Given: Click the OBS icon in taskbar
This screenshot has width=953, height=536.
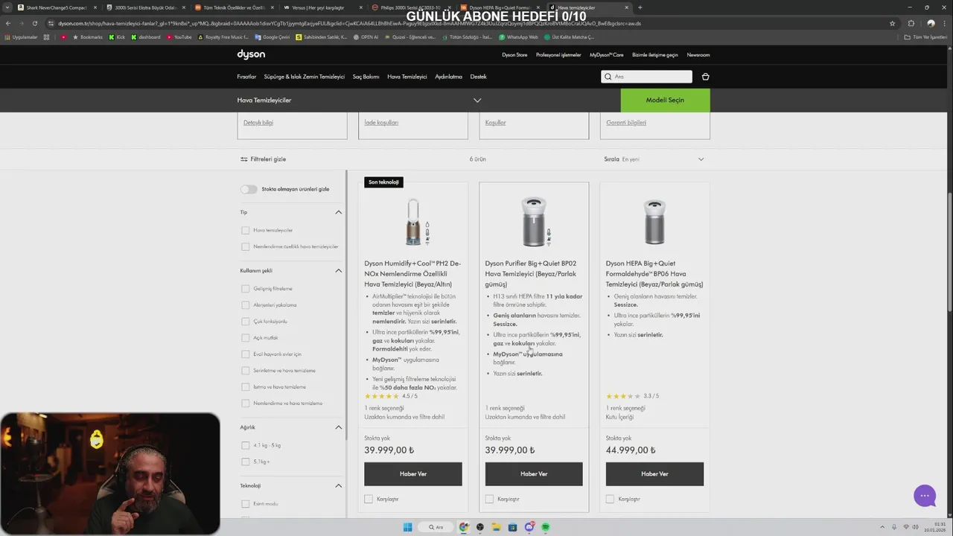Looking at the screenshot, I should [x=480, y=527].
